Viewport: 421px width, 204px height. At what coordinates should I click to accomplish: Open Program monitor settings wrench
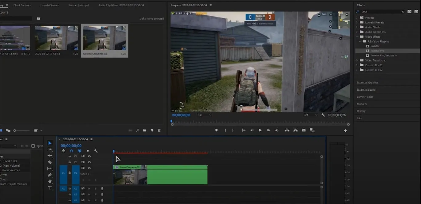(323, 115)
